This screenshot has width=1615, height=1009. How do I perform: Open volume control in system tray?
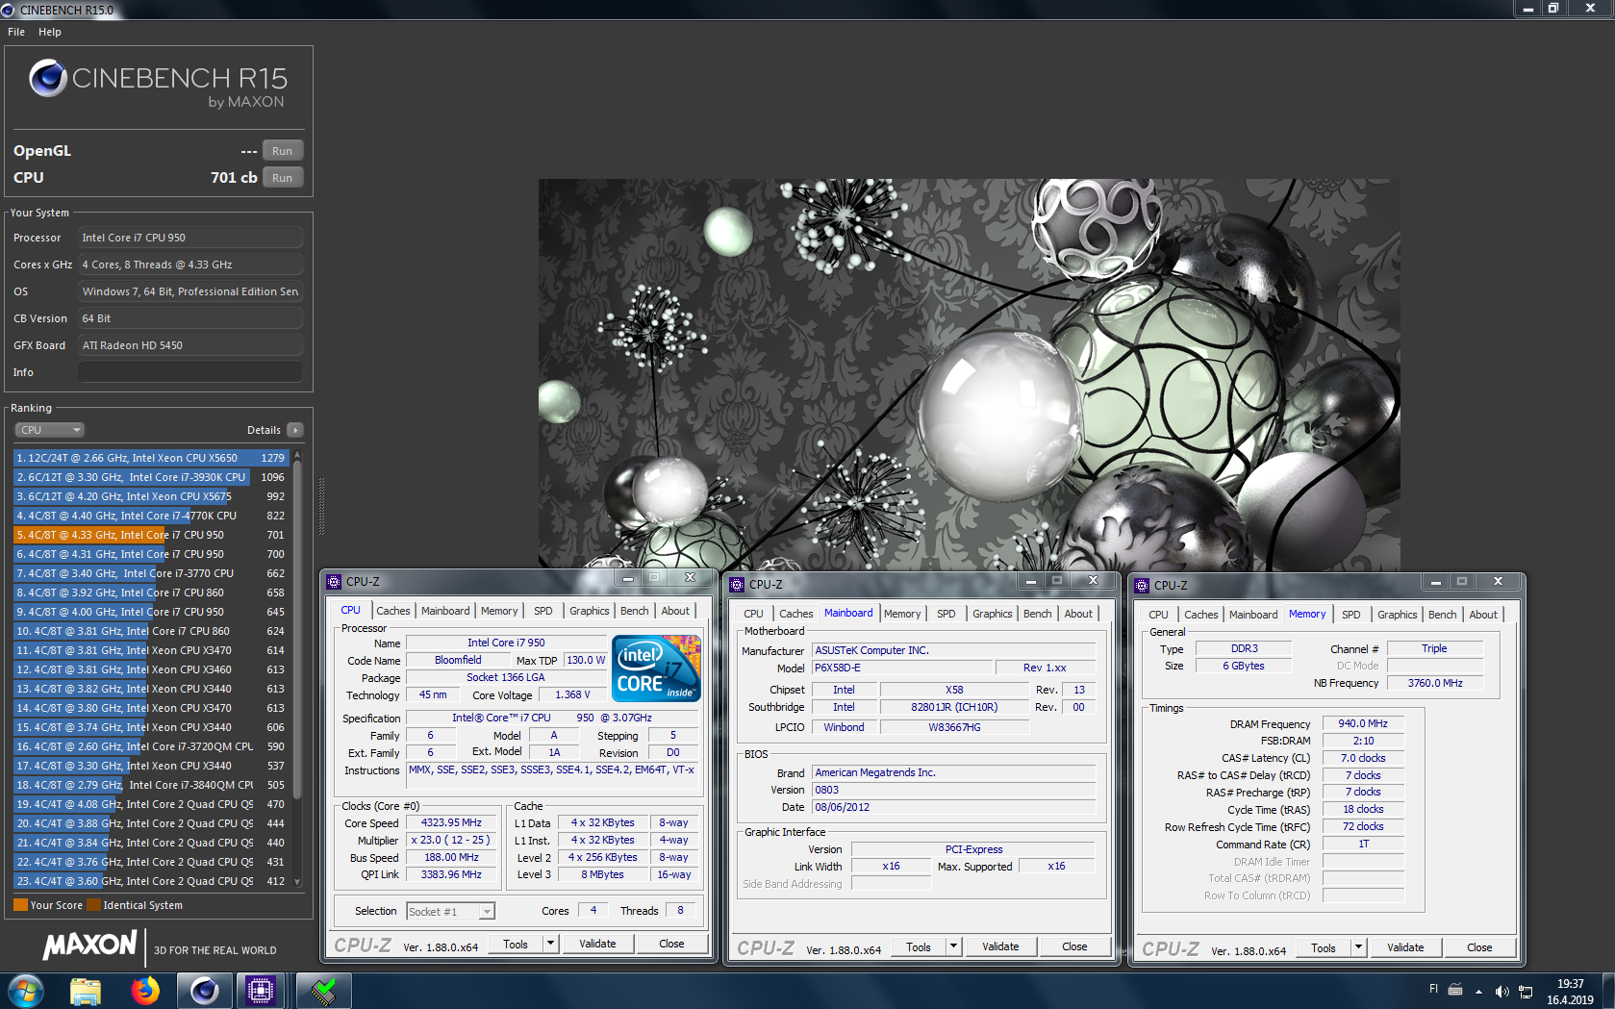1501,991
